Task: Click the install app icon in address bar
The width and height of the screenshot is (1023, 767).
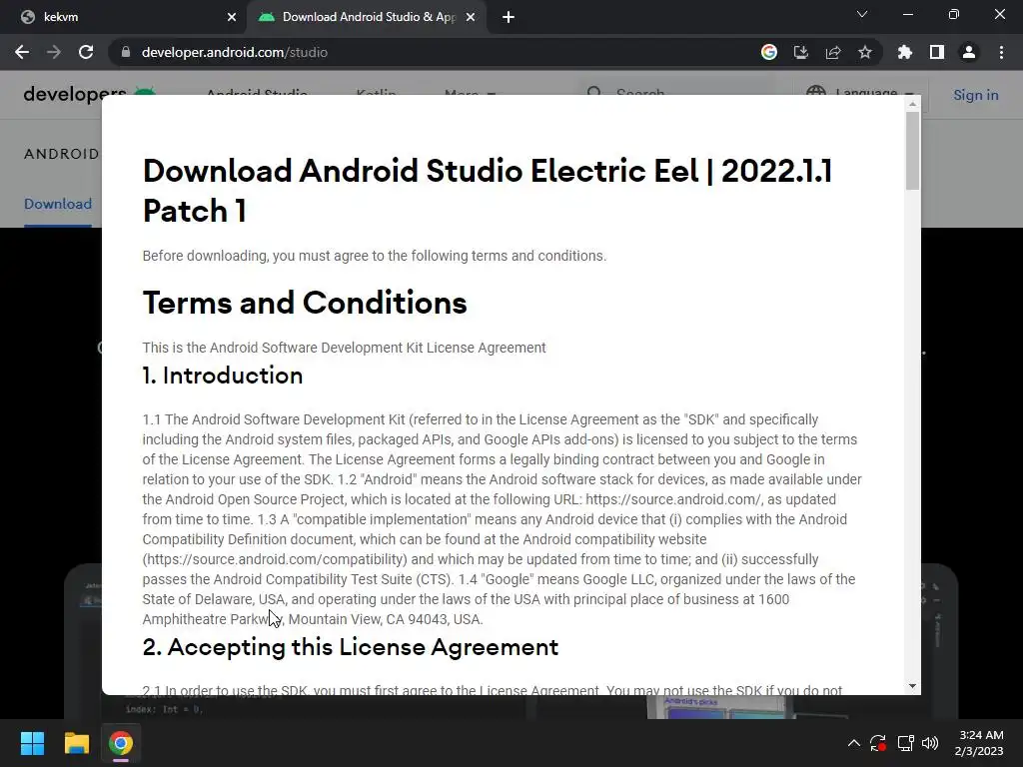Action: (801, 52)
